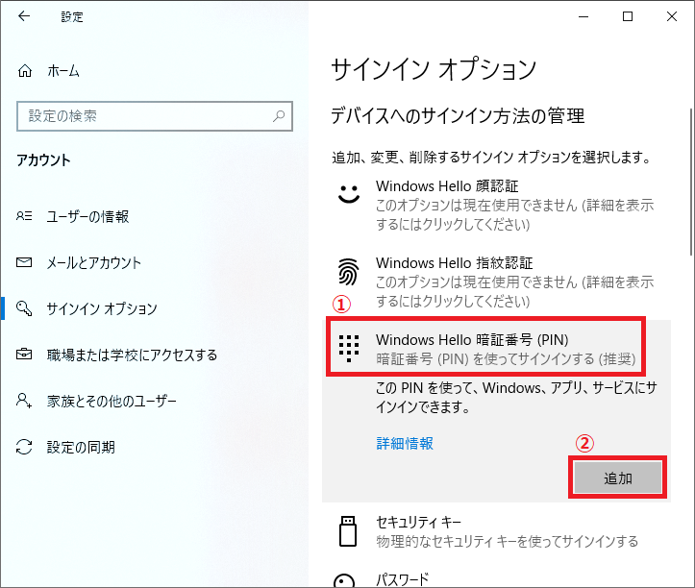Click the PIN keypad dots icon

(349, 349)
